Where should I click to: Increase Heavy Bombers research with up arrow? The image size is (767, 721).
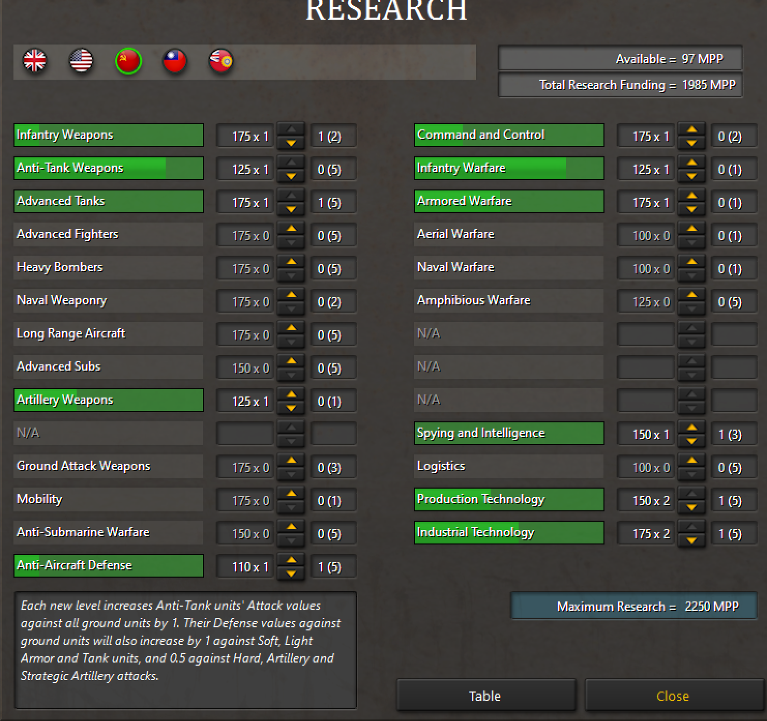click(x=291, y=262)
